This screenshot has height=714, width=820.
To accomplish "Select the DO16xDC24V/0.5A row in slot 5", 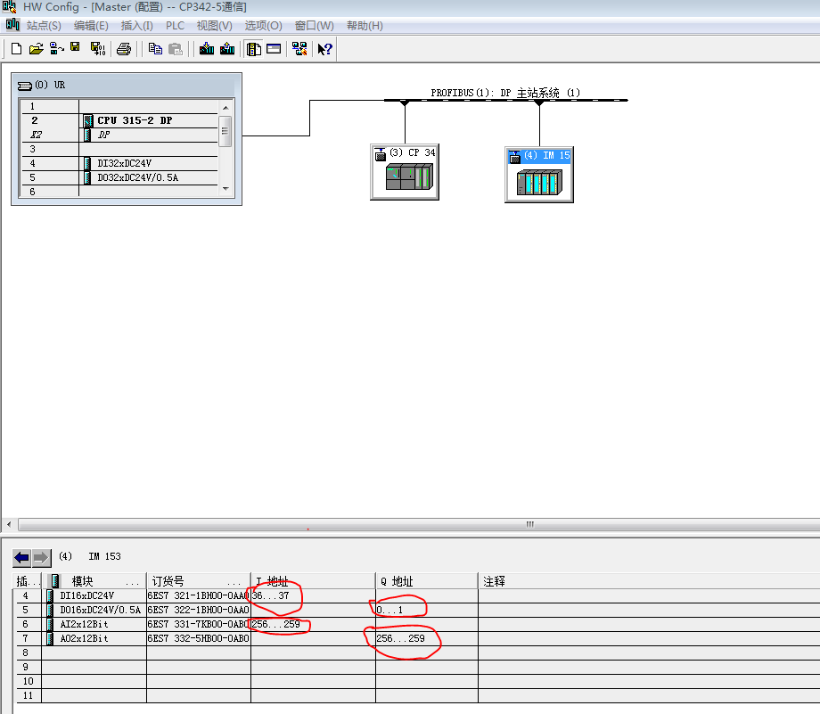I will (x=416, y=610).
